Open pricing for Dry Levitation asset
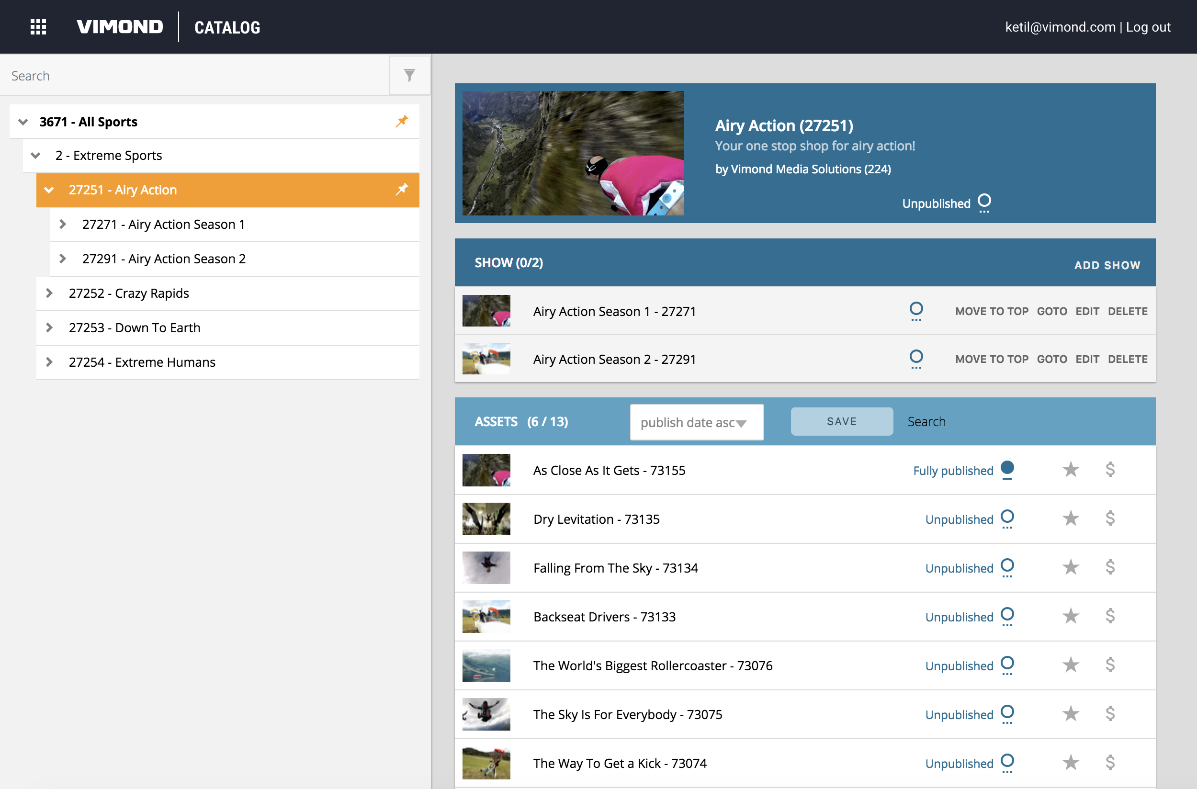Viewport: 1197px width, 789px height. (1110, 518)
